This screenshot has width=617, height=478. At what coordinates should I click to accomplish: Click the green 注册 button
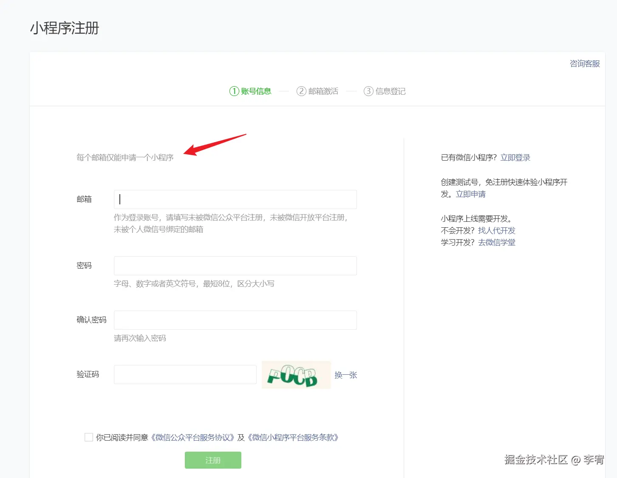coord(213,460)
